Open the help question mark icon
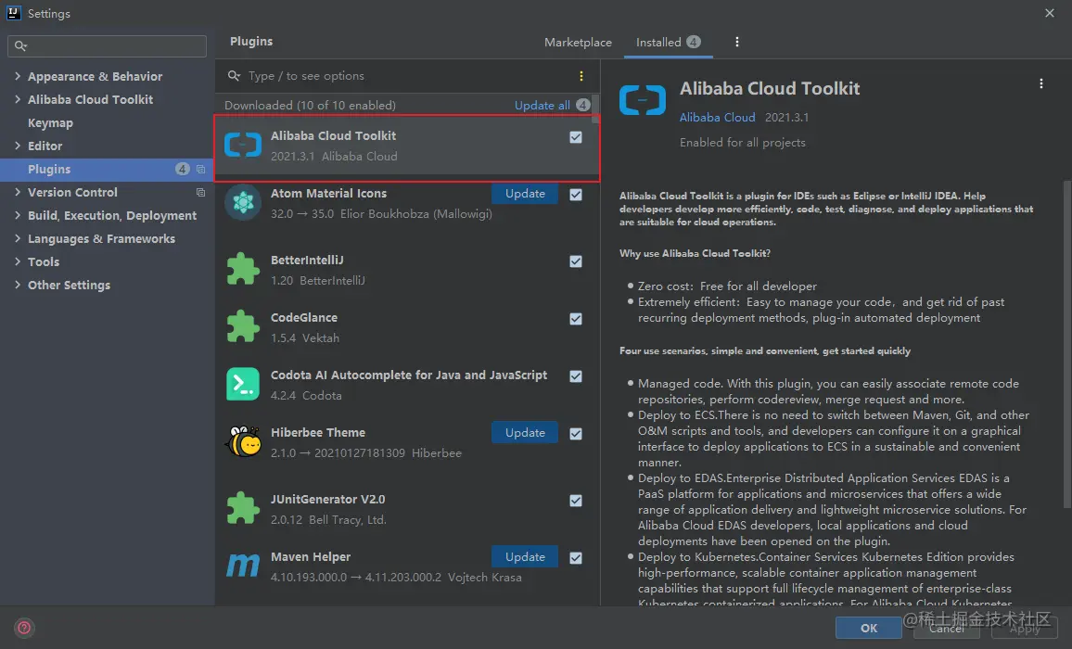Viewport: 1072px width, 649px height. (x=24, y=628)
